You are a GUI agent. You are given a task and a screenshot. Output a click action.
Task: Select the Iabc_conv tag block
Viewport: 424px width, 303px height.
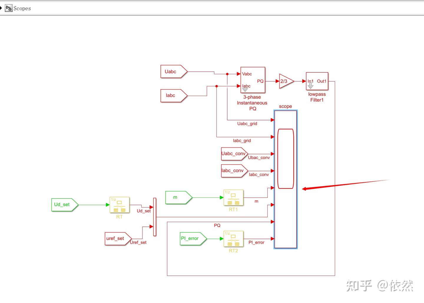(234, 171)
